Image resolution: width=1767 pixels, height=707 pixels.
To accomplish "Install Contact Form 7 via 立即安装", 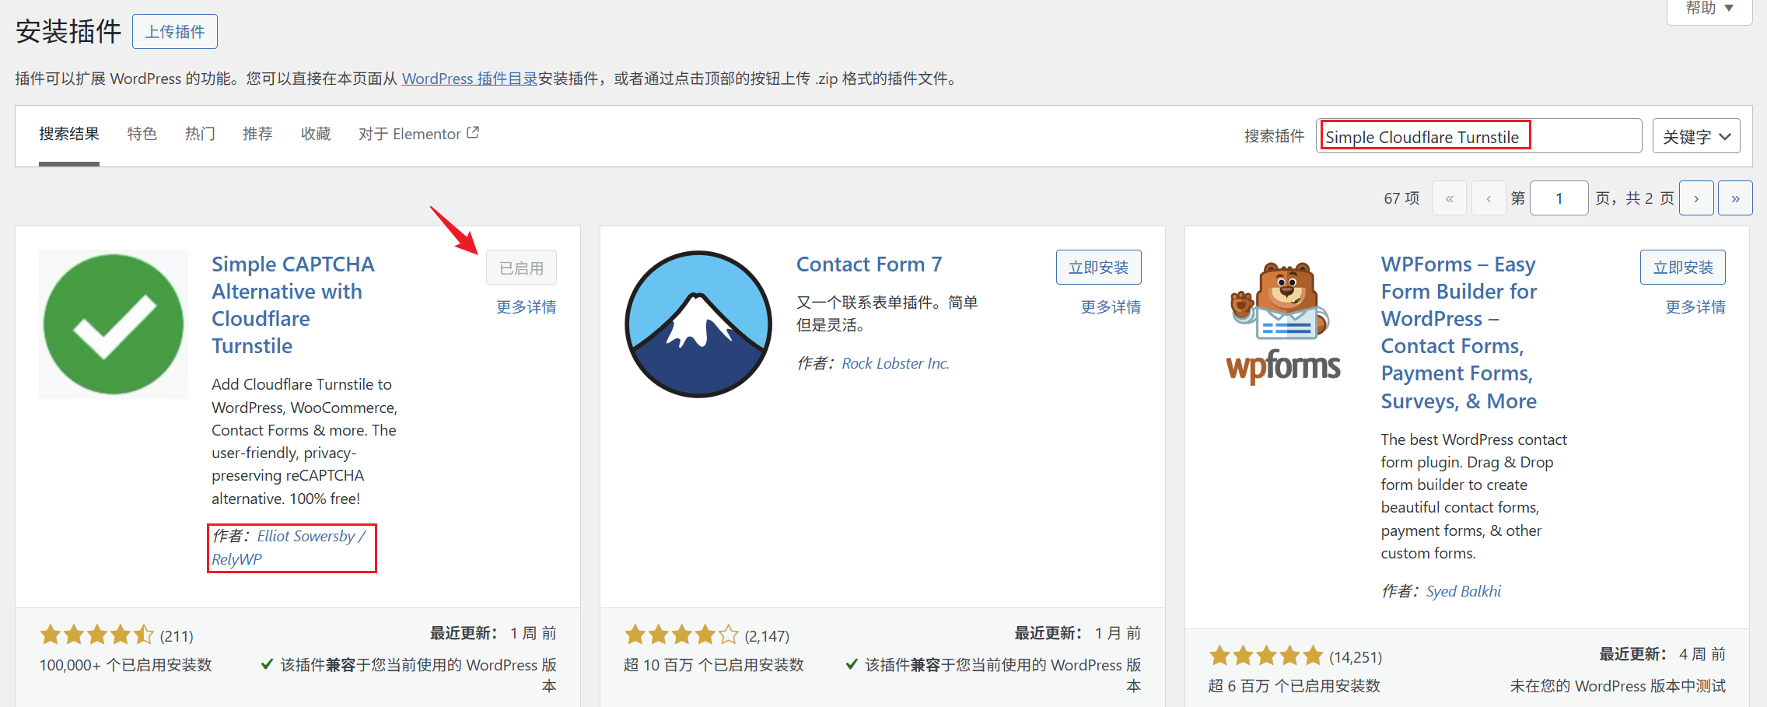I will point(1098,266).
